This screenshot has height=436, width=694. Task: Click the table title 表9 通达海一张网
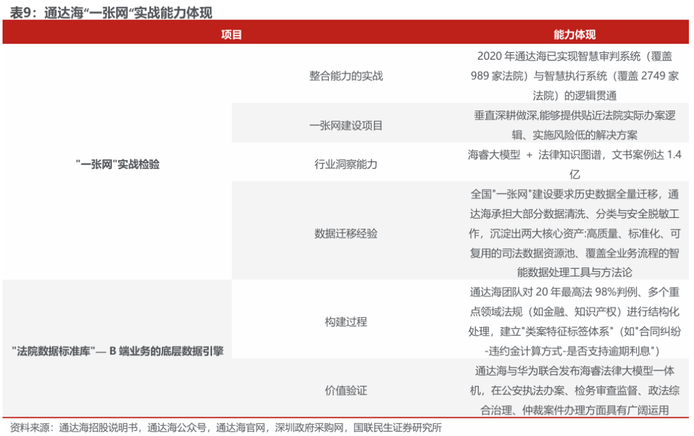111,12
